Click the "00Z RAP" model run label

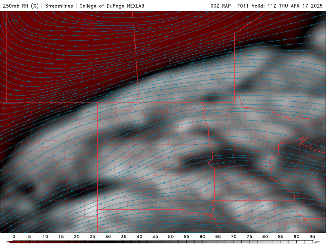[220, 6]
